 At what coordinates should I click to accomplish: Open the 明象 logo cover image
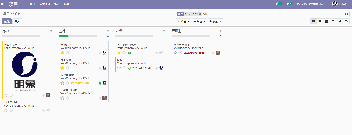click(25, 71)
